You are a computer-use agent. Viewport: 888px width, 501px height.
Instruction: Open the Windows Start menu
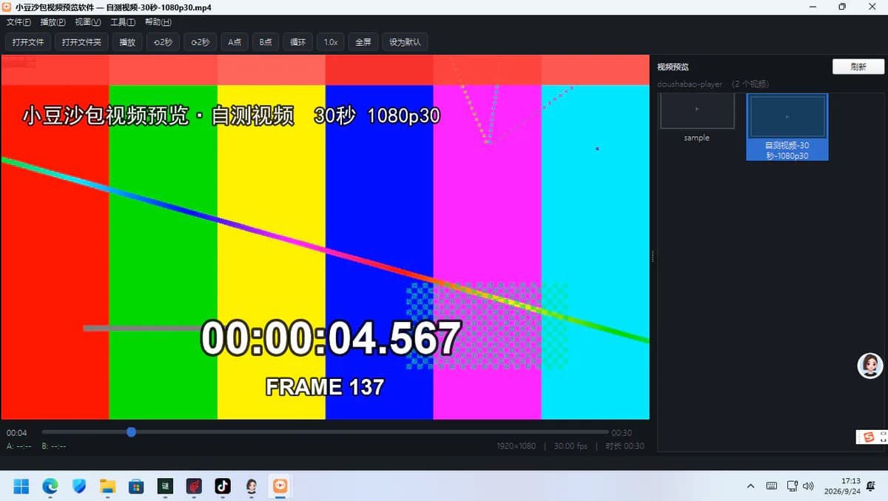pyautogui.click(x=21, y=486)
